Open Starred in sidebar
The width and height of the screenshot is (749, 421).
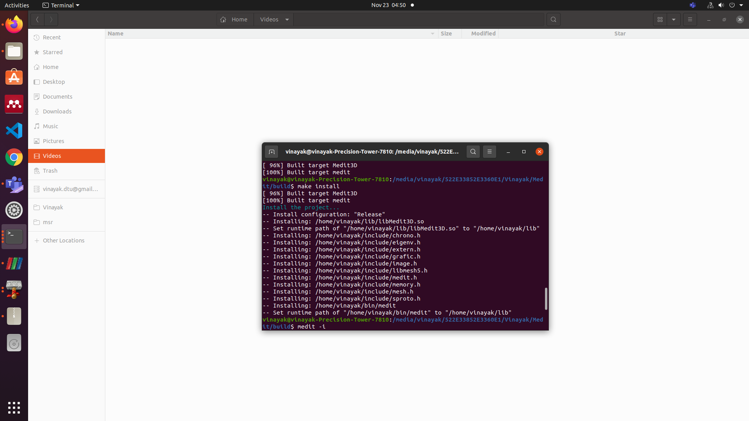click(66, 52)
